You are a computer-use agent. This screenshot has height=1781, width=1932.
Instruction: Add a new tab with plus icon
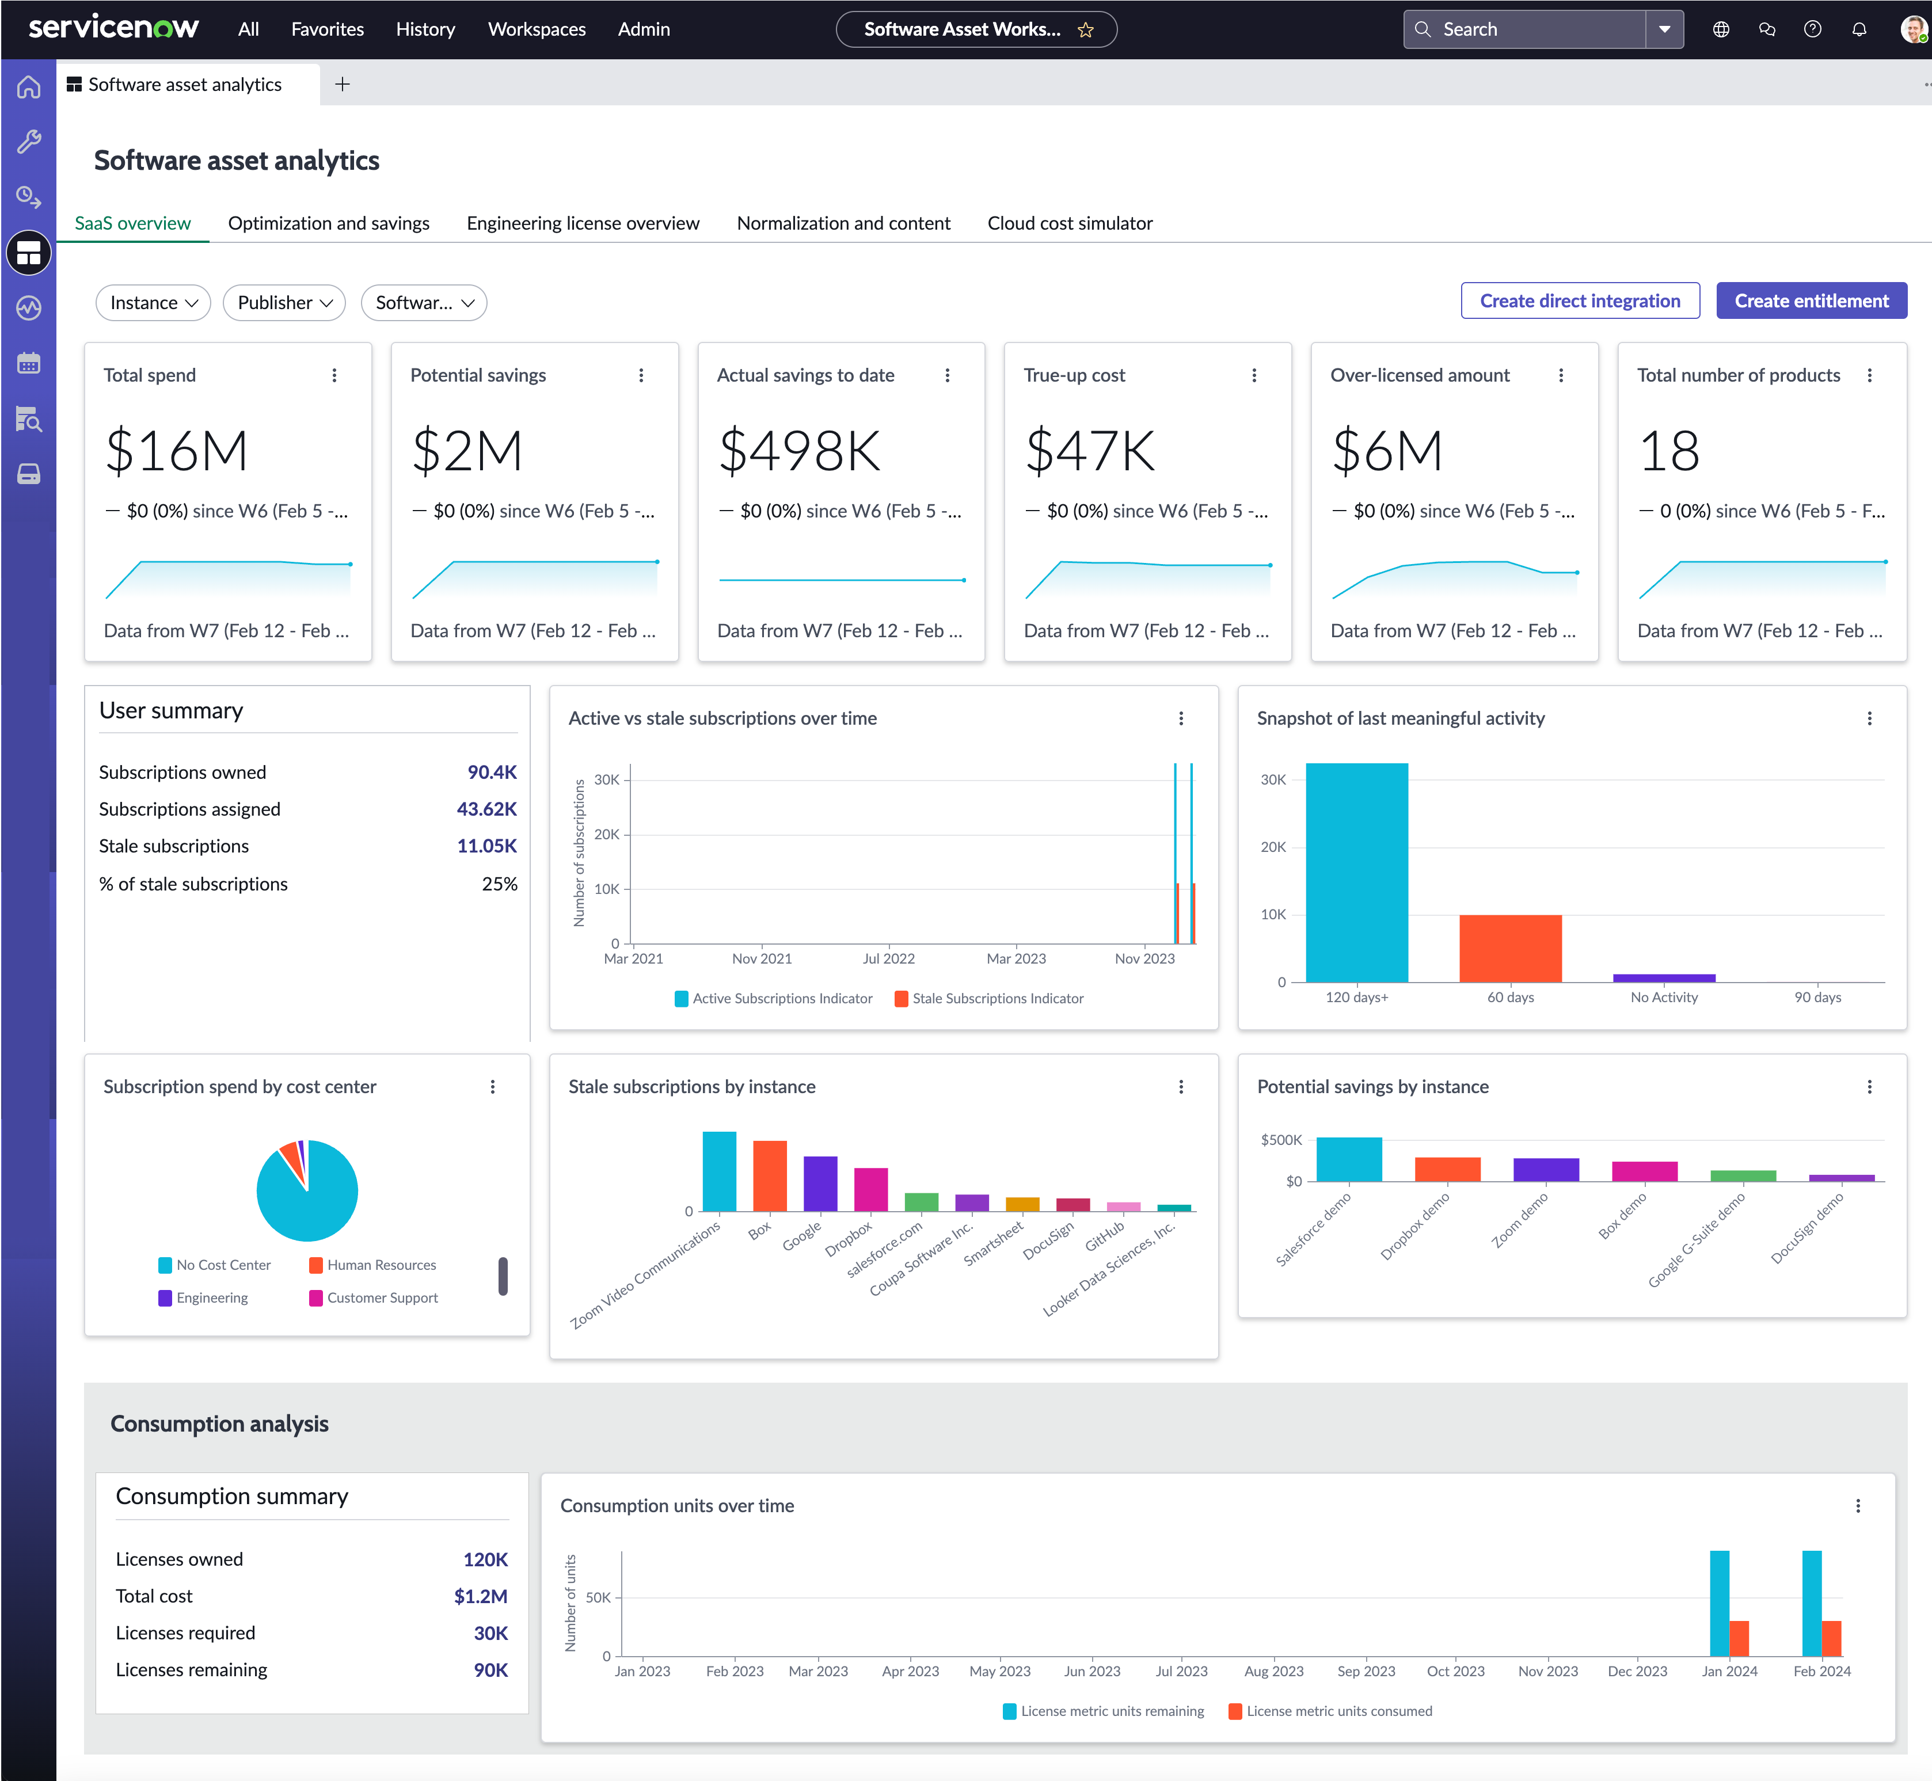click(342, 85)
